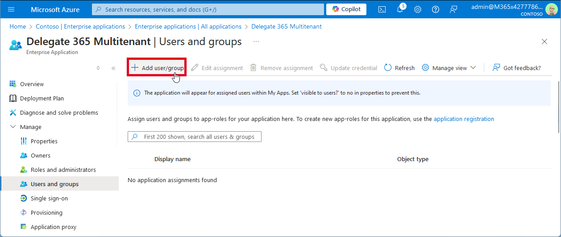The height and width of the screenshot is (237, 561).
Task: Open the application registration link
Action: click(x=464, y=119)
